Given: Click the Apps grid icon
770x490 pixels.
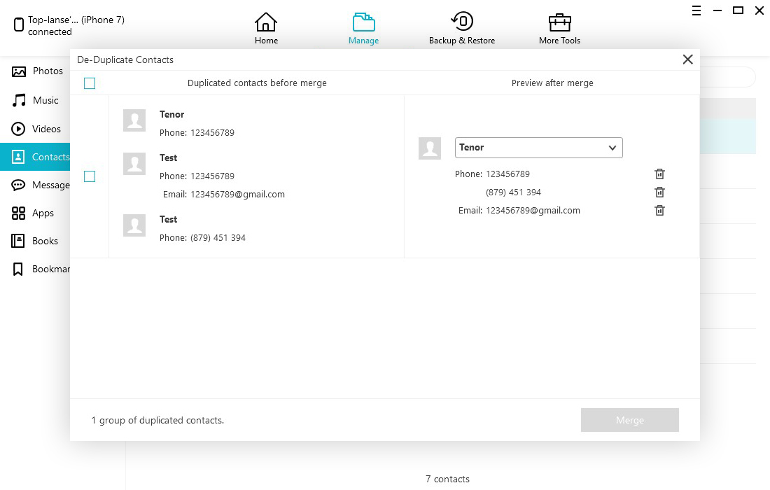Looking at the screenshot, I should [x=18, y=213].
